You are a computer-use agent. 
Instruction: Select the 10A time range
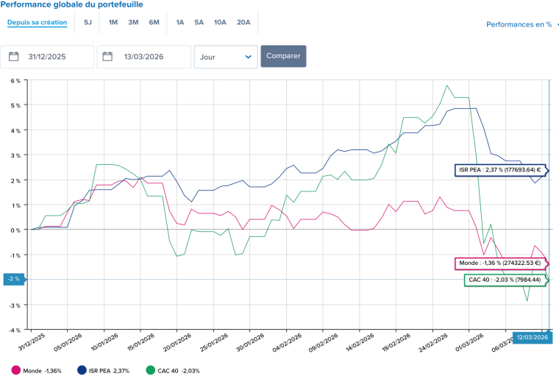220,22
